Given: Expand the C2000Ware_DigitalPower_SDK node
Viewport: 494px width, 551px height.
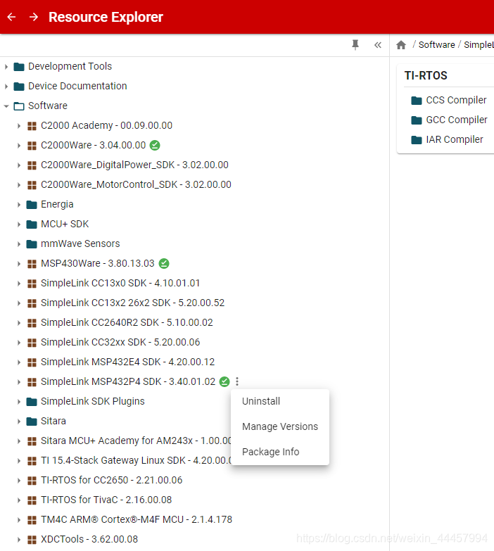Looking at the screenshot, I should [18, 165].
